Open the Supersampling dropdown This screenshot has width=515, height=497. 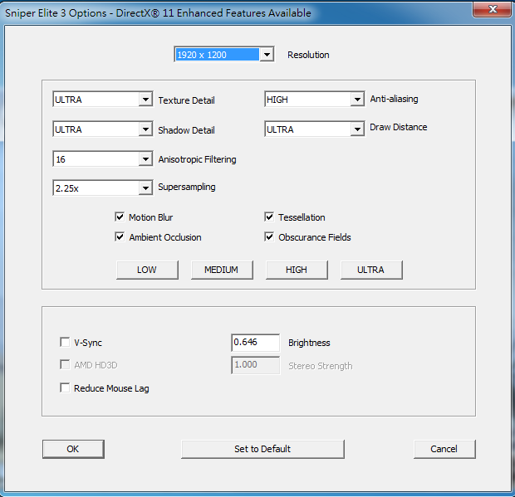click(102, 188)
